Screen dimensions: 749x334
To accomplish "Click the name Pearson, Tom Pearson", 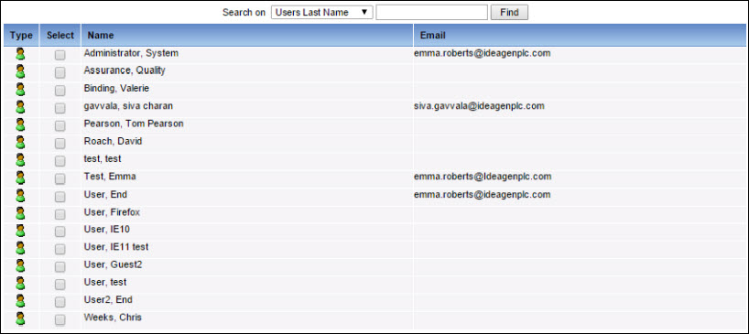I will tap(134, 124).
